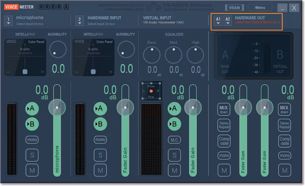
Task: Click Composite button for virtual out B
Action: pyautogui.click(x=285, y=141)
